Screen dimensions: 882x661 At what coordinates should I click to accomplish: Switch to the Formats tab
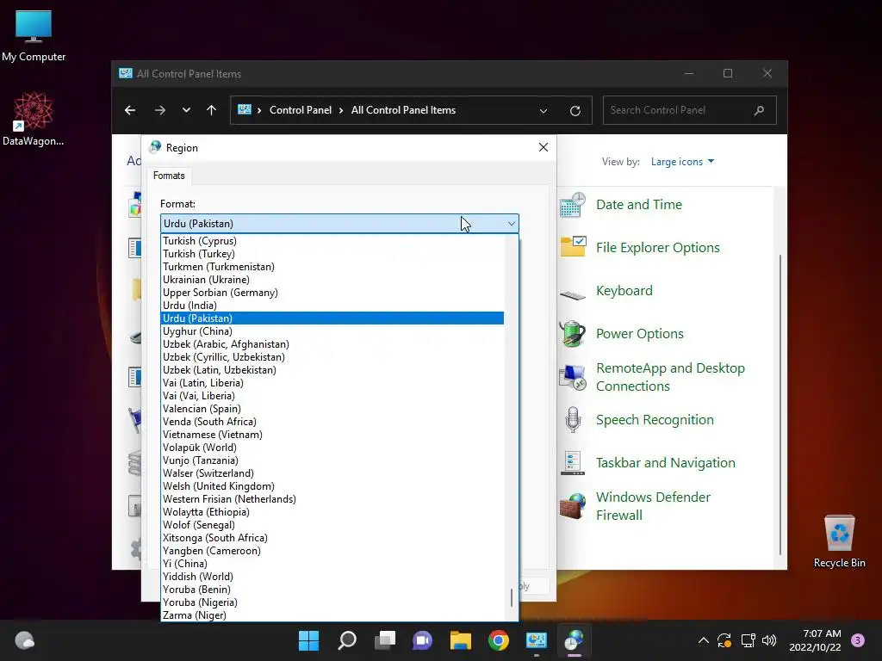(x=169, y=176)
